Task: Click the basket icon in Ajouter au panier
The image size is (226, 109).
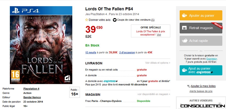Action: [x=184, y=16]
